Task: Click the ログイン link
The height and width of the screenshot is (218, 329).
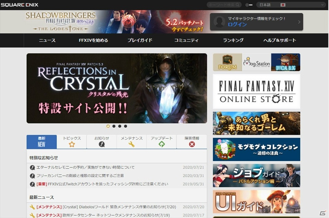Action: (x=237, y=25)
